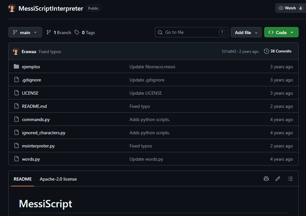Open the ignored_characters.py file
The width and height of the screenshot is (306, 216).
pos(44,133)
